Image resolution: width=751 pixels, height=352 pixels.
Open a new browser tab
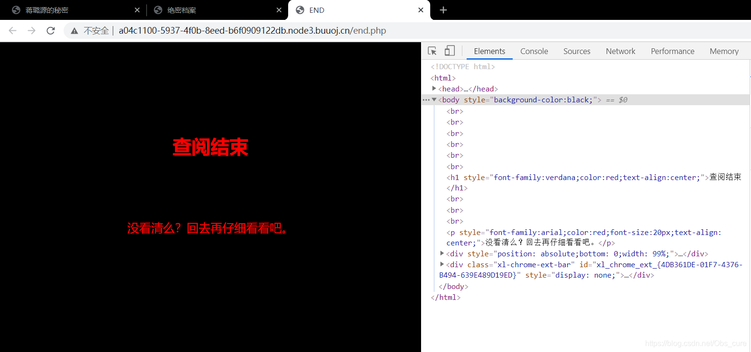click(443, 10)
